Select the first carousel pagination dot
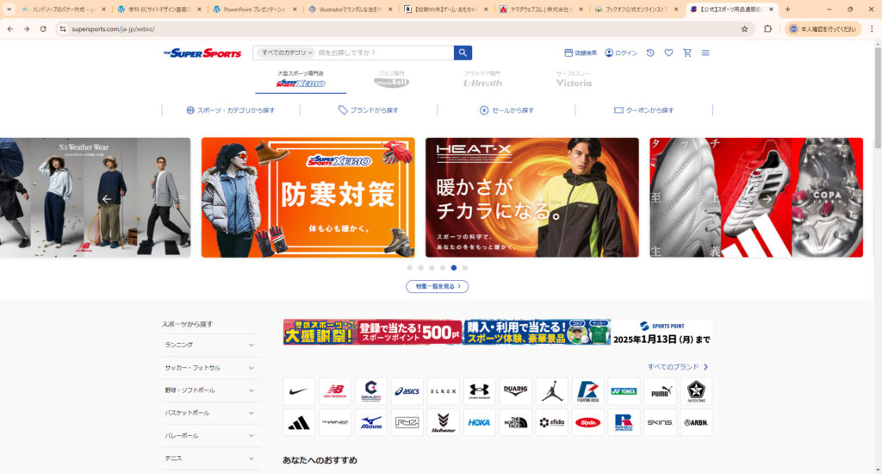Viewport: 882px width, 474px height. tap(409, 268)
